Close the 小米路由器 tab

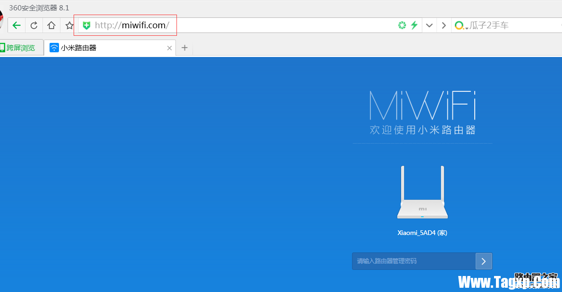[169, 48]
